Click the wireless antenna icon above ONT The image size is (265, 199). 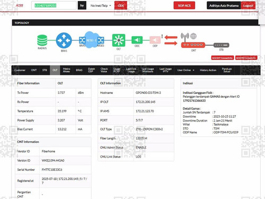point(185,37)
